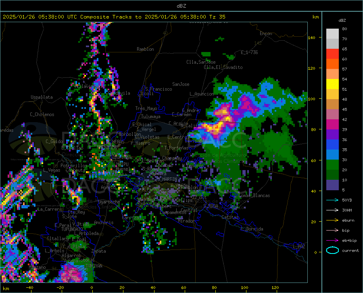
Task: Click the dBZ heading above the color scale
Action: pyautogui.click(x=342, y=20)
